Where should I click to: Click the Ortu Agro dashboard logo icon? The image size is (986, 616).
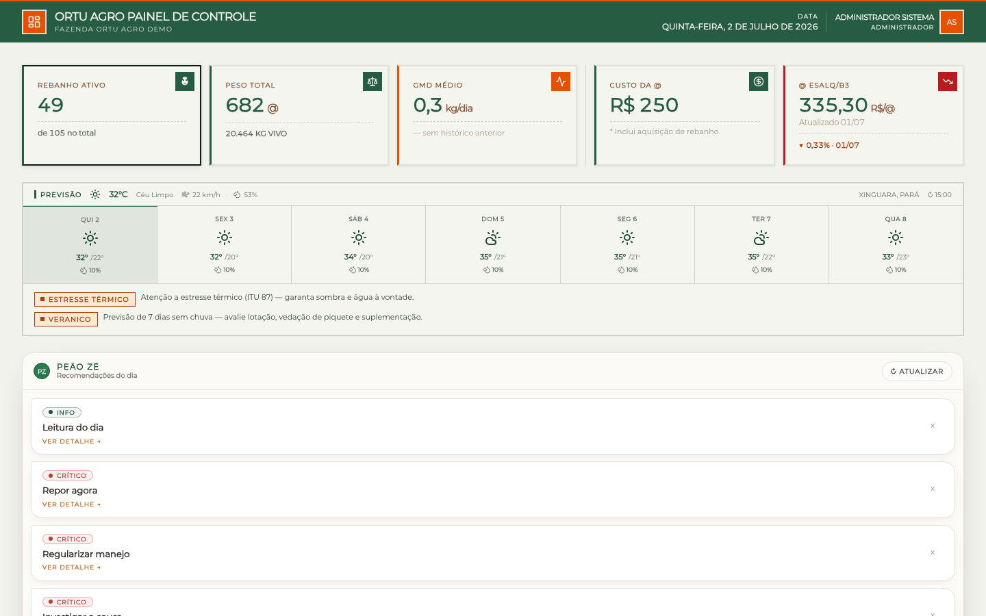point(34,22)
